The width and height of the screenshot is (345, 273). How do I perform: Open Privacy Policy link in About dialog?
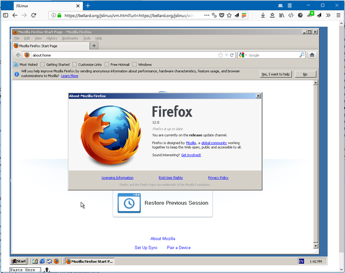218,177
